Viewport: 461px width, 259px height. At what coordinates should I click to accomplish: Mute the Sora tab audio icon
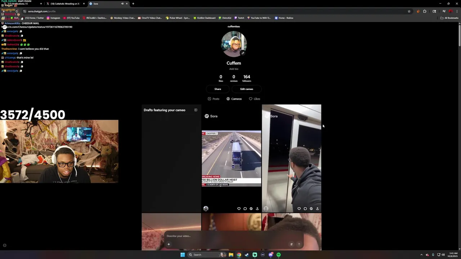(x=122, y=4)
